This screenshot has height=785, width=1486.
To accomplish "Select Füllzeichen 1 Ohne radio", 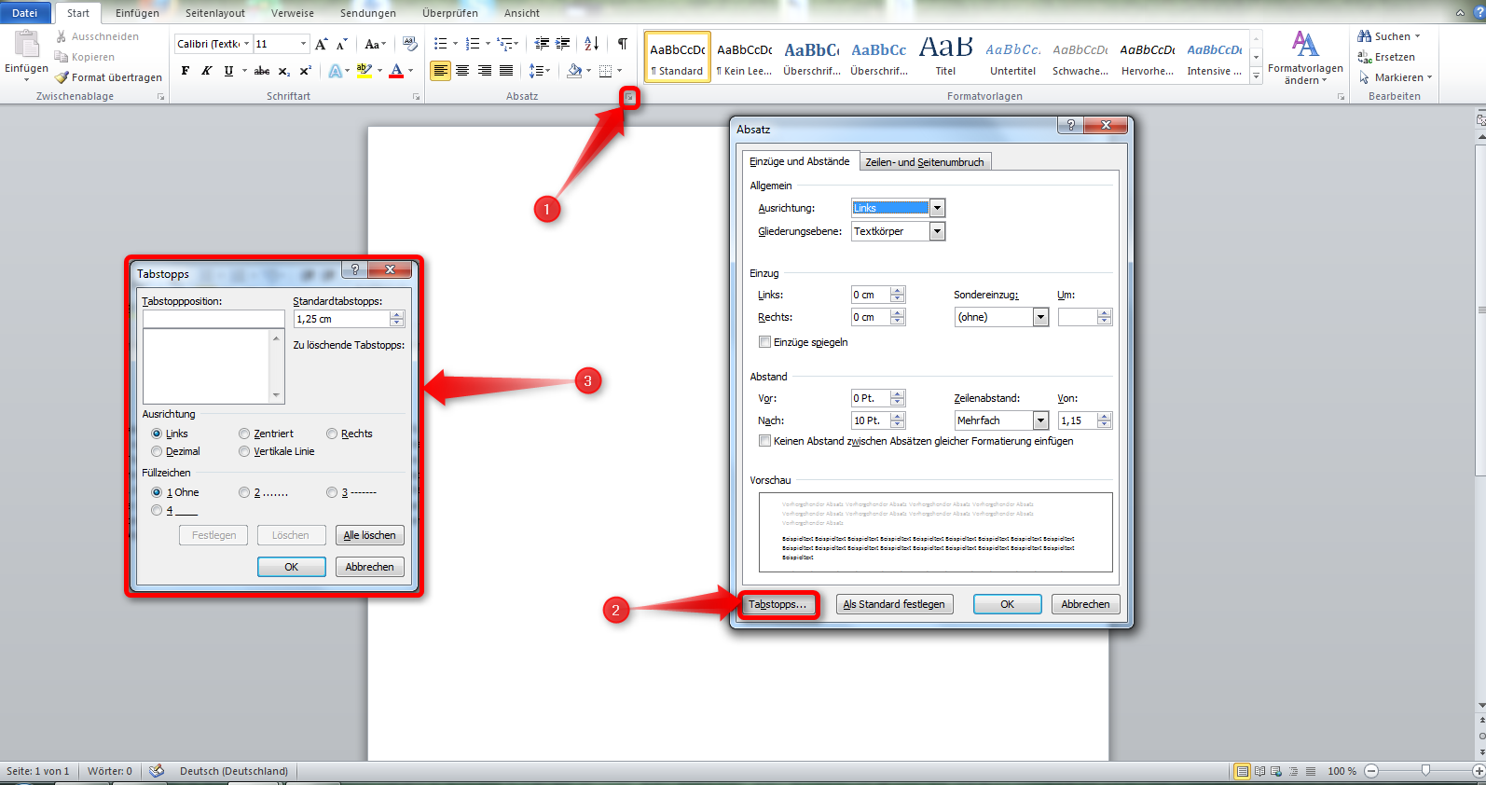I will point(157,492).
